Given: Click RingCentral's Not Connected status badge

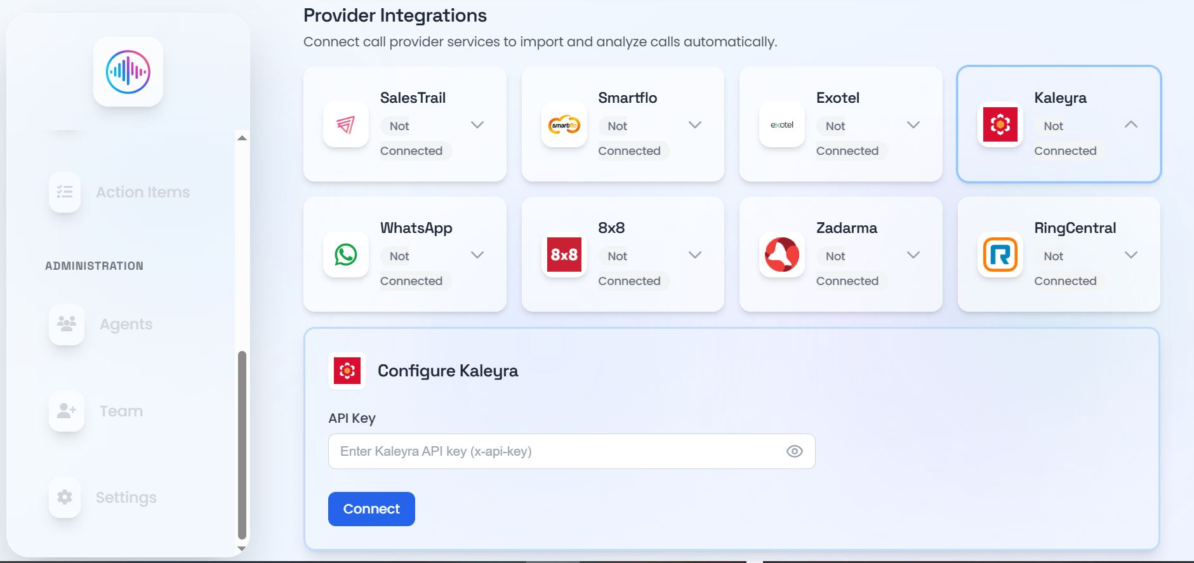Looking at the screenshot, I should tap(1070, 268).
